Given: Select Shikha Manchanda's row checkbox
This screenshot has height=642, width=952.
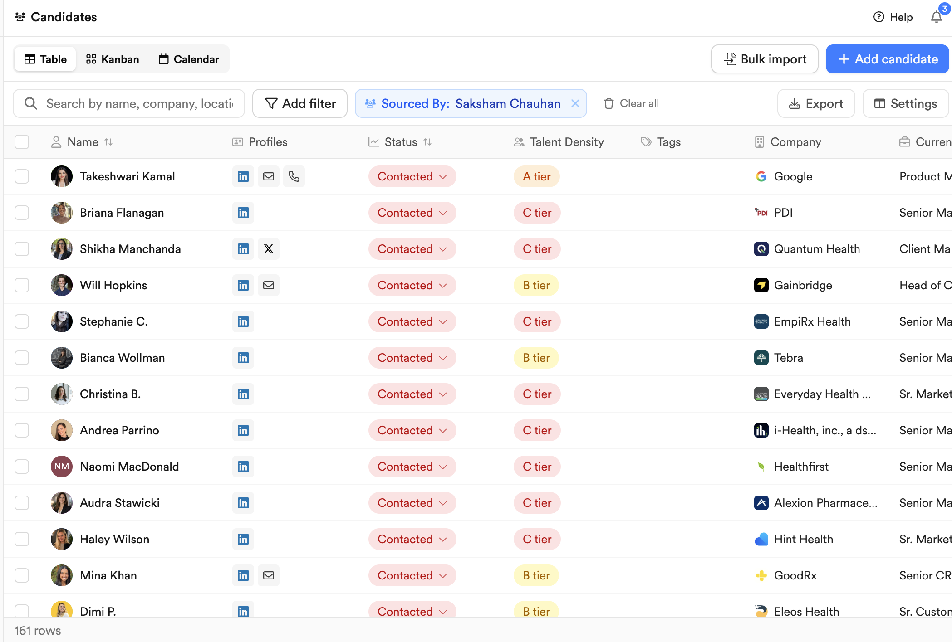Looking at the screenshot, I should point(22,249).
